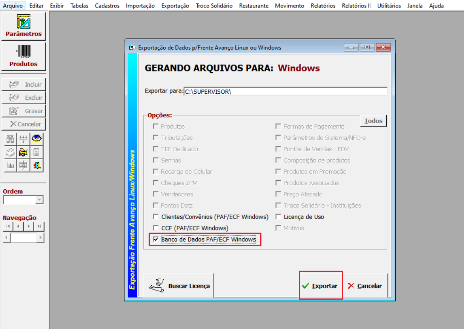Check the Licença de Uso option
The height and width of the screenshot is (329, 464).
point(278,217)
